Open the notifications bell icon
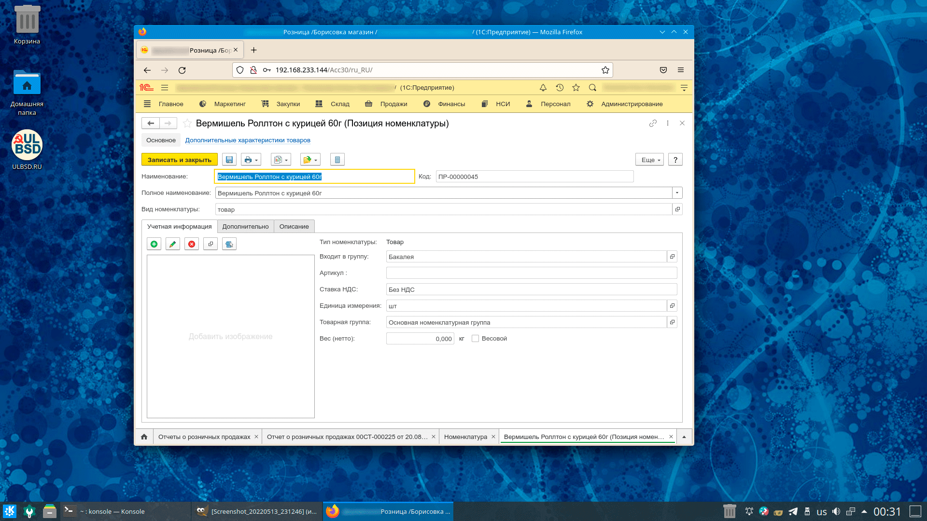The width and height of the screenshot is (927, 521). 543,88
